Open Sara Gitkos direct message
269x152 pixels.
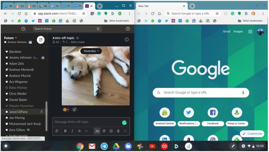pyautogui.click(x=18, y=130)
